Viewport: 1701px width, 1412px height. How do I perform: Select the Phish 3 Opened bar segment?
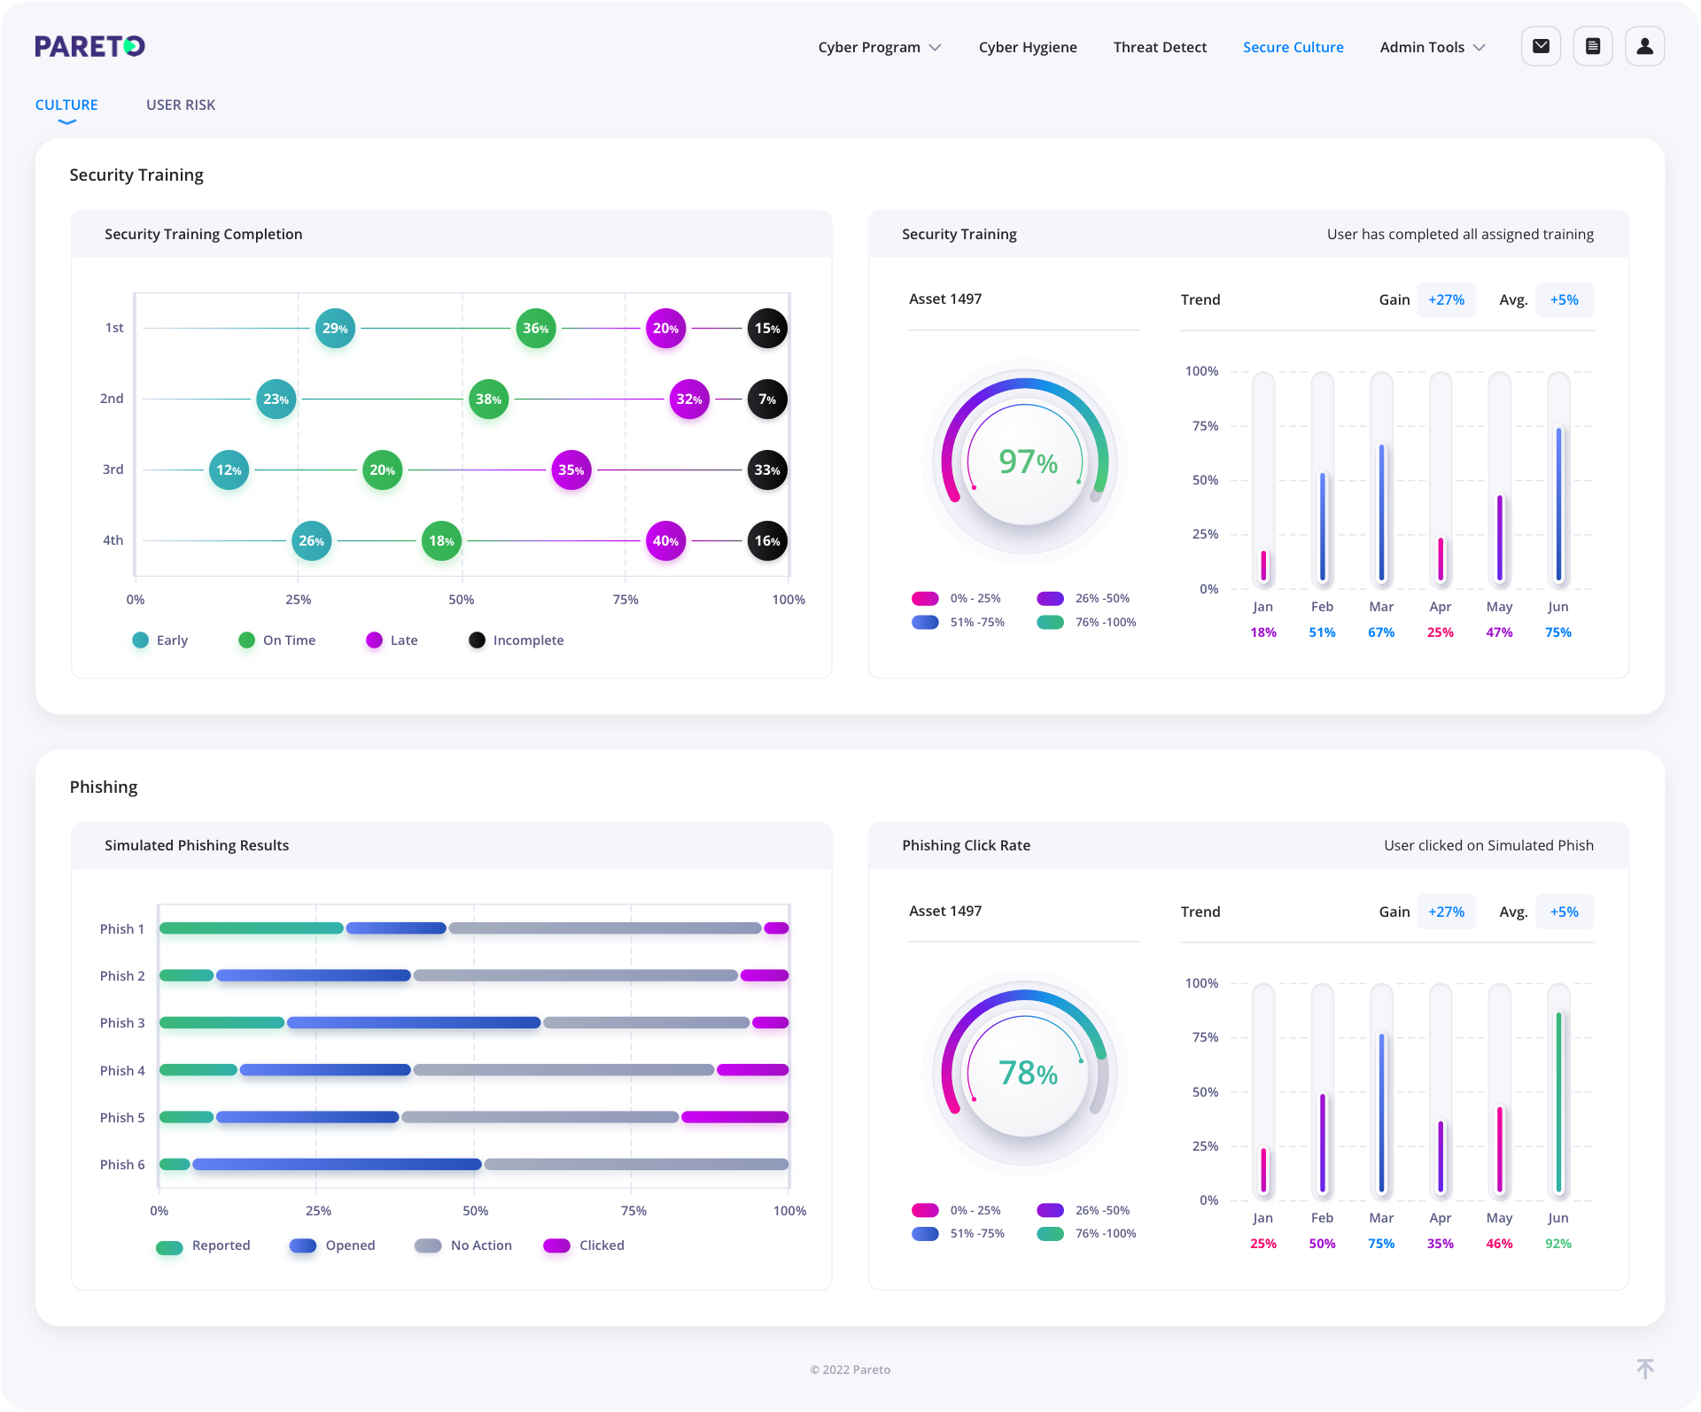point(413,1022)
